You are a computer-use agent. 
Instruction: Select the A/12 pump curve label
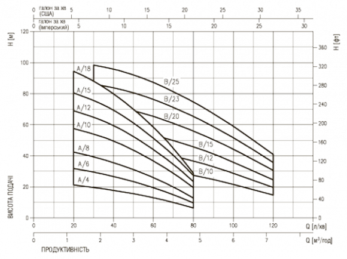(84, 107)
